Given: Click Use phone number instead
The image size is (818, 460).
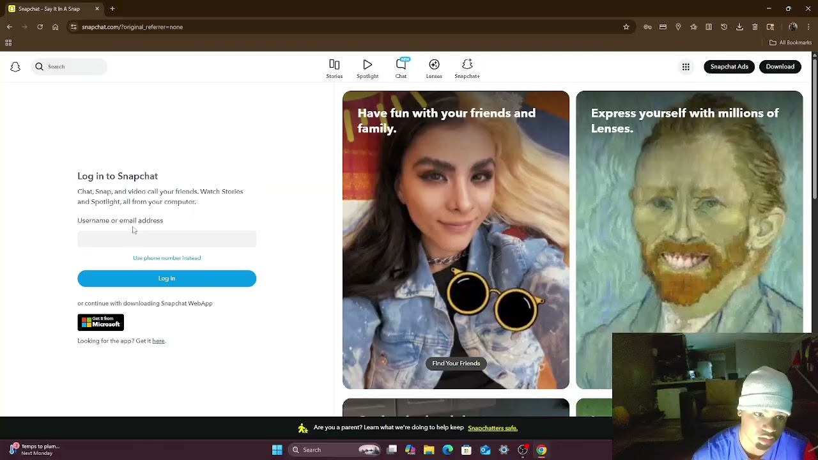Looking at the screenshot, I should [x=167, y=258].
